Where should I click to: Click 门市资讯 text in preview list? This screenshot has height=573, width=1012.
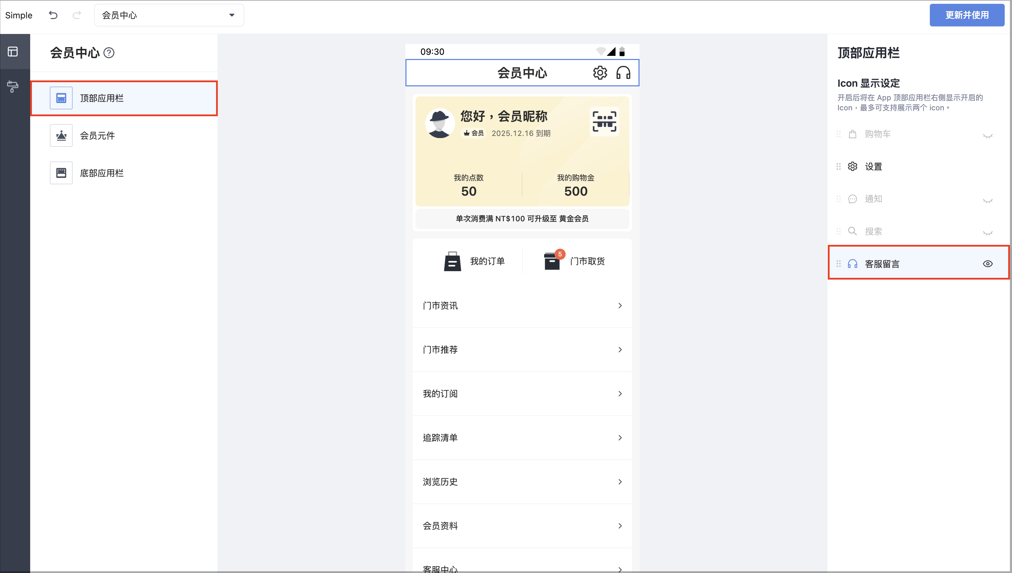440,306
